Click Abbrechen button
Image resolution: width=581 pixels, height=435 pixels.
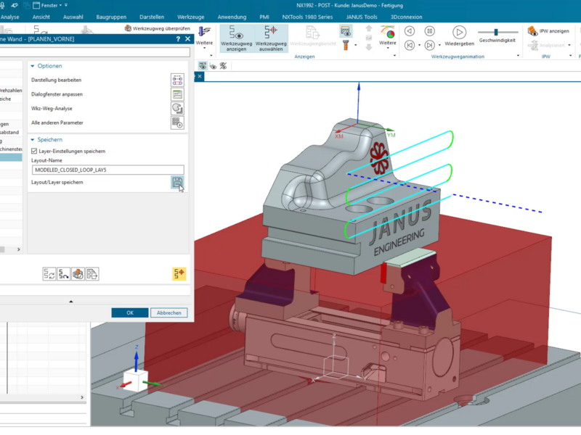pyautogui.click(x=169, y=312)
